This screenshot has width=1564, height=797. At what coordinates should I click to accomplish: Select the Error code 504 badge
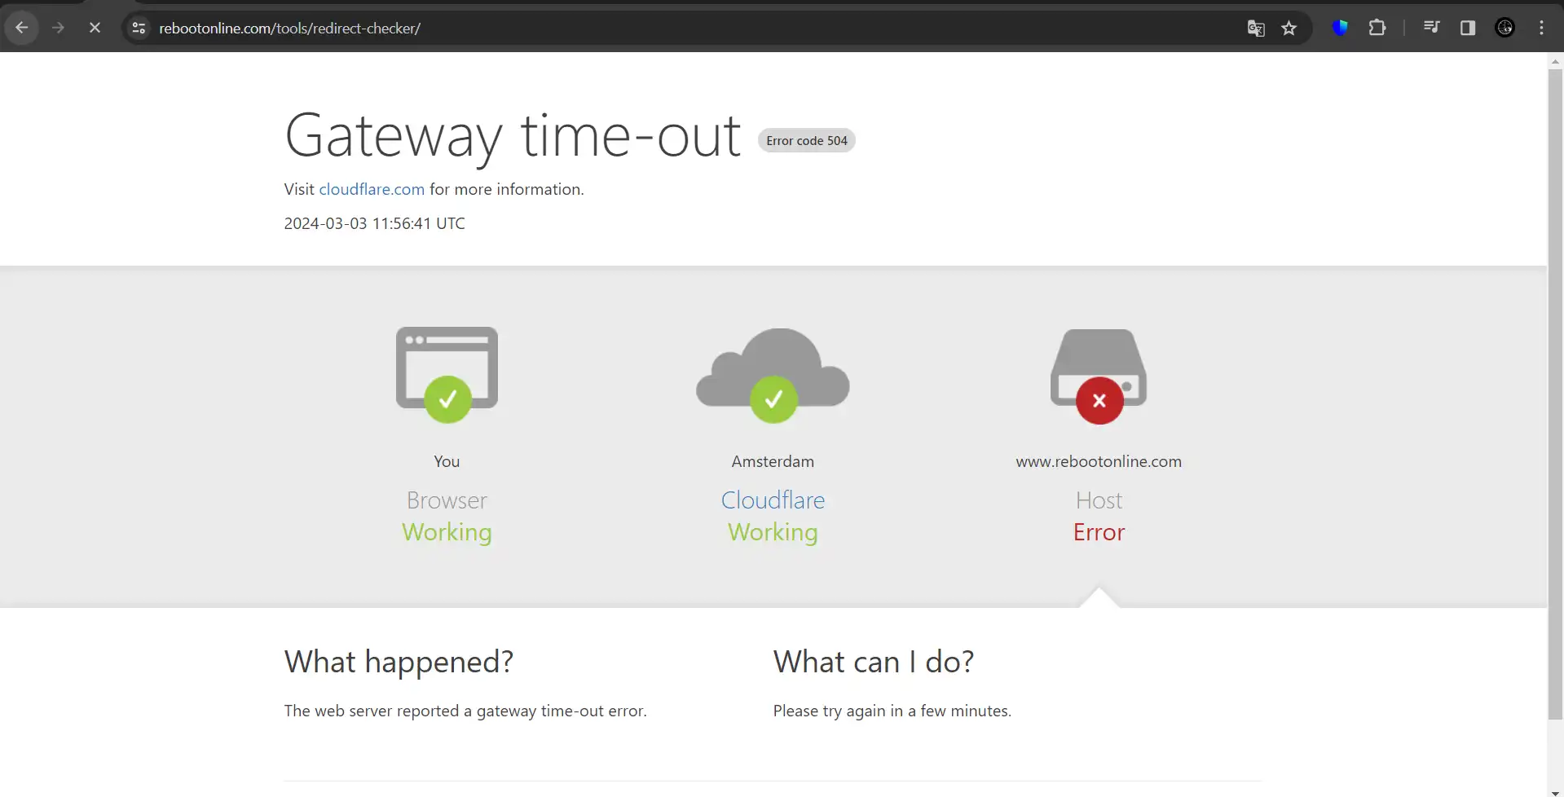807,140
